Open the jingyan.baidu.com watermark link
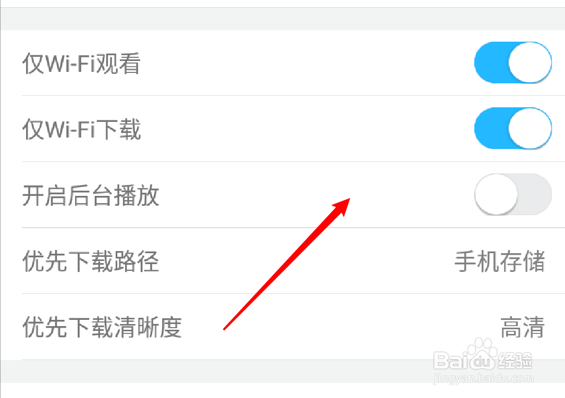The width and height of the screenshot is (565, 398). point(483,378)
